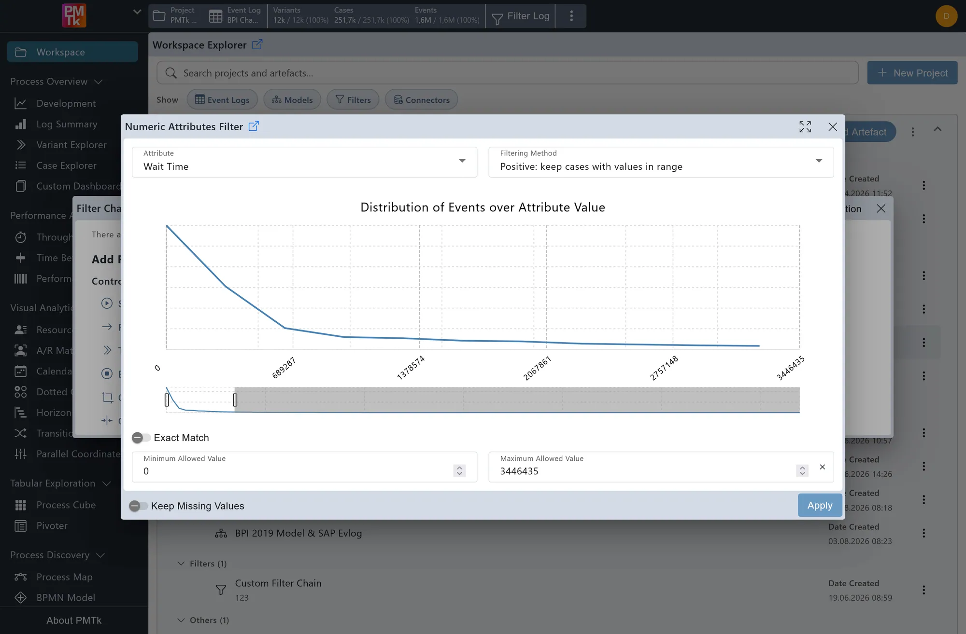Click the Parallel Coordinates icon
Viewport: 966px width, 634px height.
pos(20,454)
